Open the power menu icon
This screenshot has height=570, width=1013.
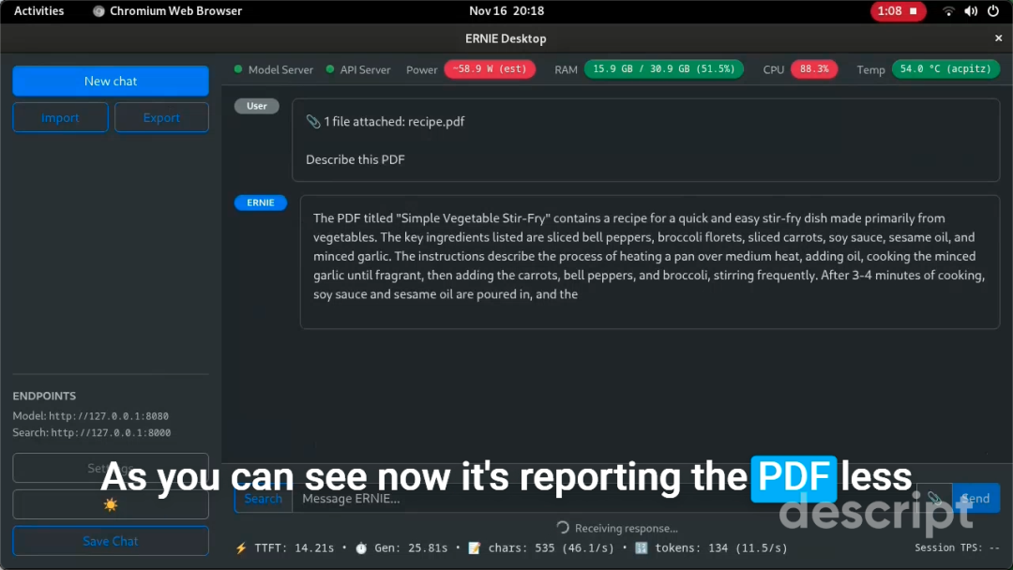tap(993, 11)
